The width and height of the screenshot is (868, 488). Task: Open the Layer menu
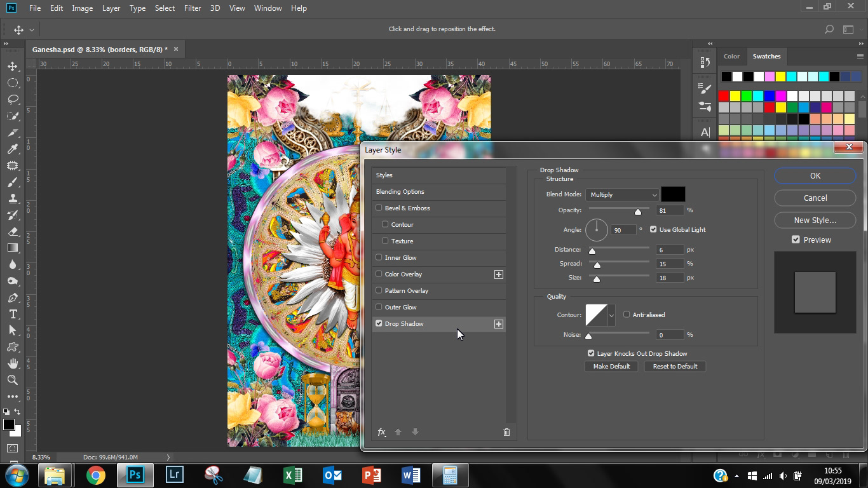[111, 8]
